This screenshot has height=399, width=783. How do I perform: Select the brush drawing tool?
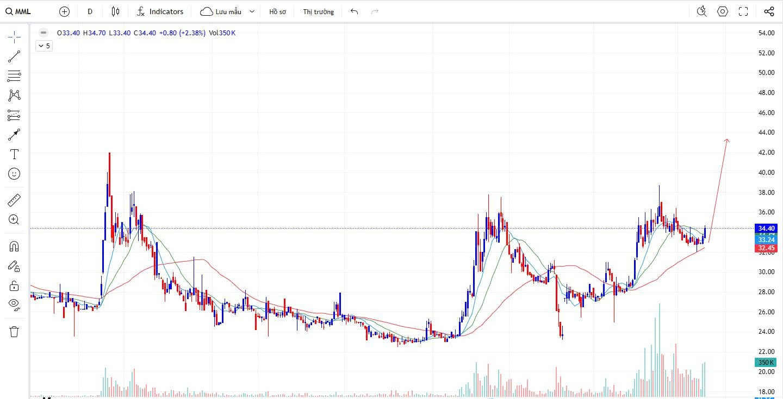click(x=14, y=135)
